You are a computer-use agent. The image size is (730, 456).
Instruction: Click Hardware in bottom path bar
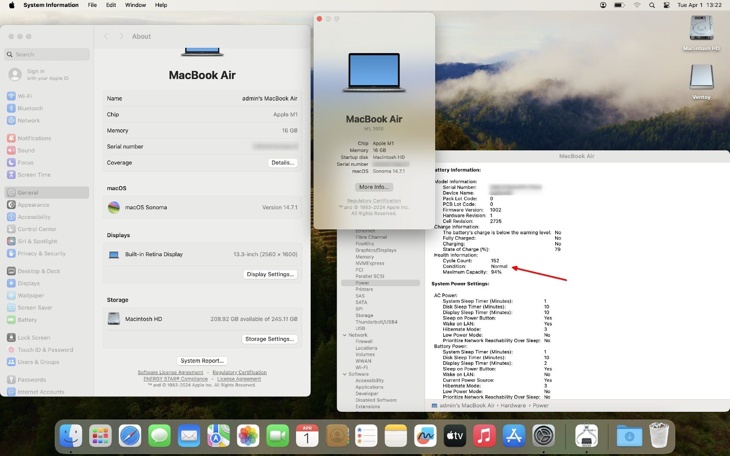(x=513, y=405)
